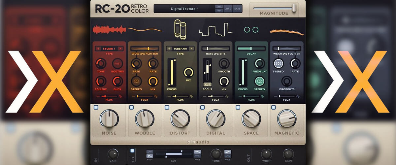Click the Magnetic Flux wave icon
This screenshot has width=396, height=165.
298,96
